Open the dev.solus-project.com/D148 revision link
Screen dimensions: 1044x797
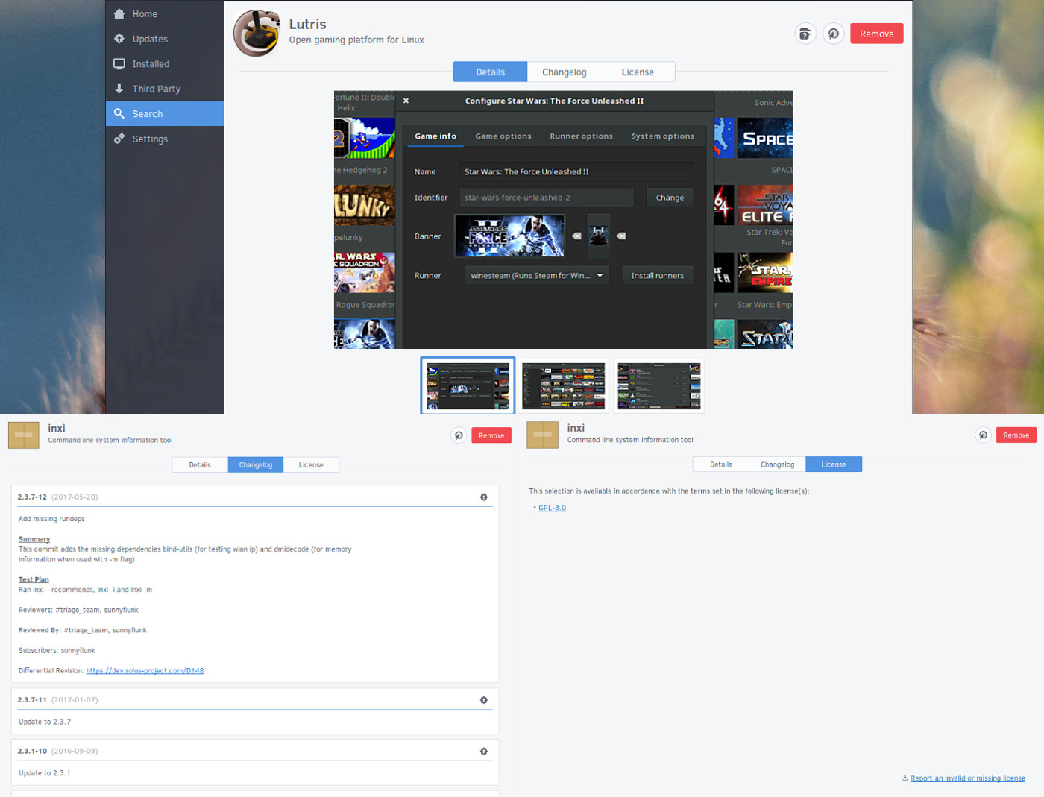point(145,671)
